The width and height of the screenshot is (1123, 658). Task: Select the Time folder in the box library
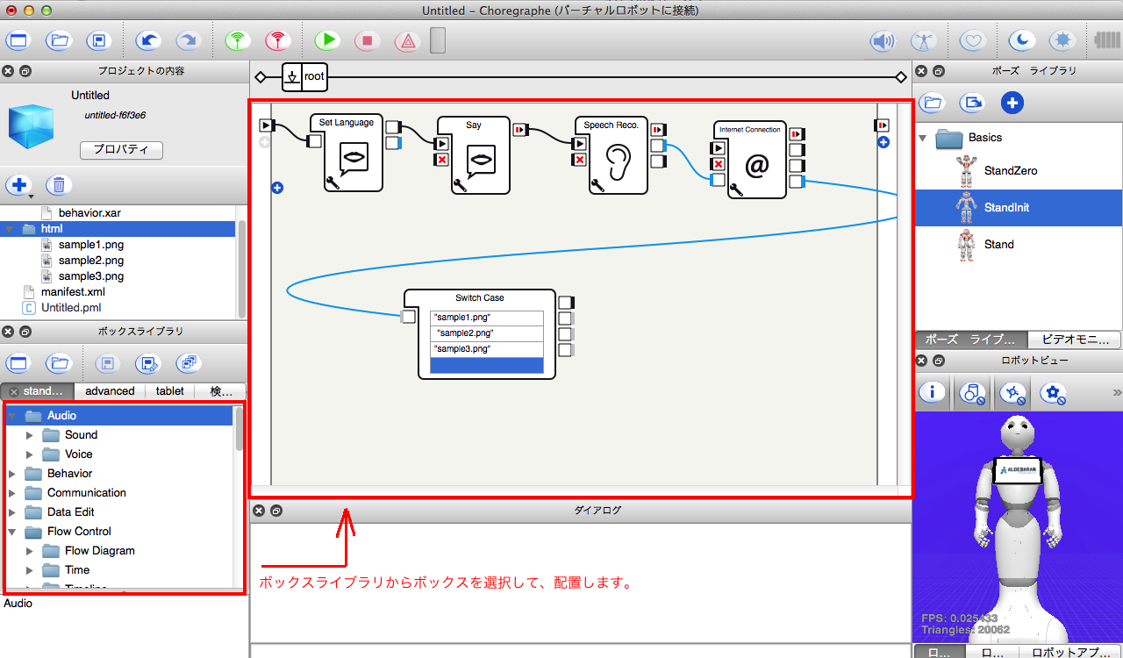pyautogui.click(x=77, y=570)
